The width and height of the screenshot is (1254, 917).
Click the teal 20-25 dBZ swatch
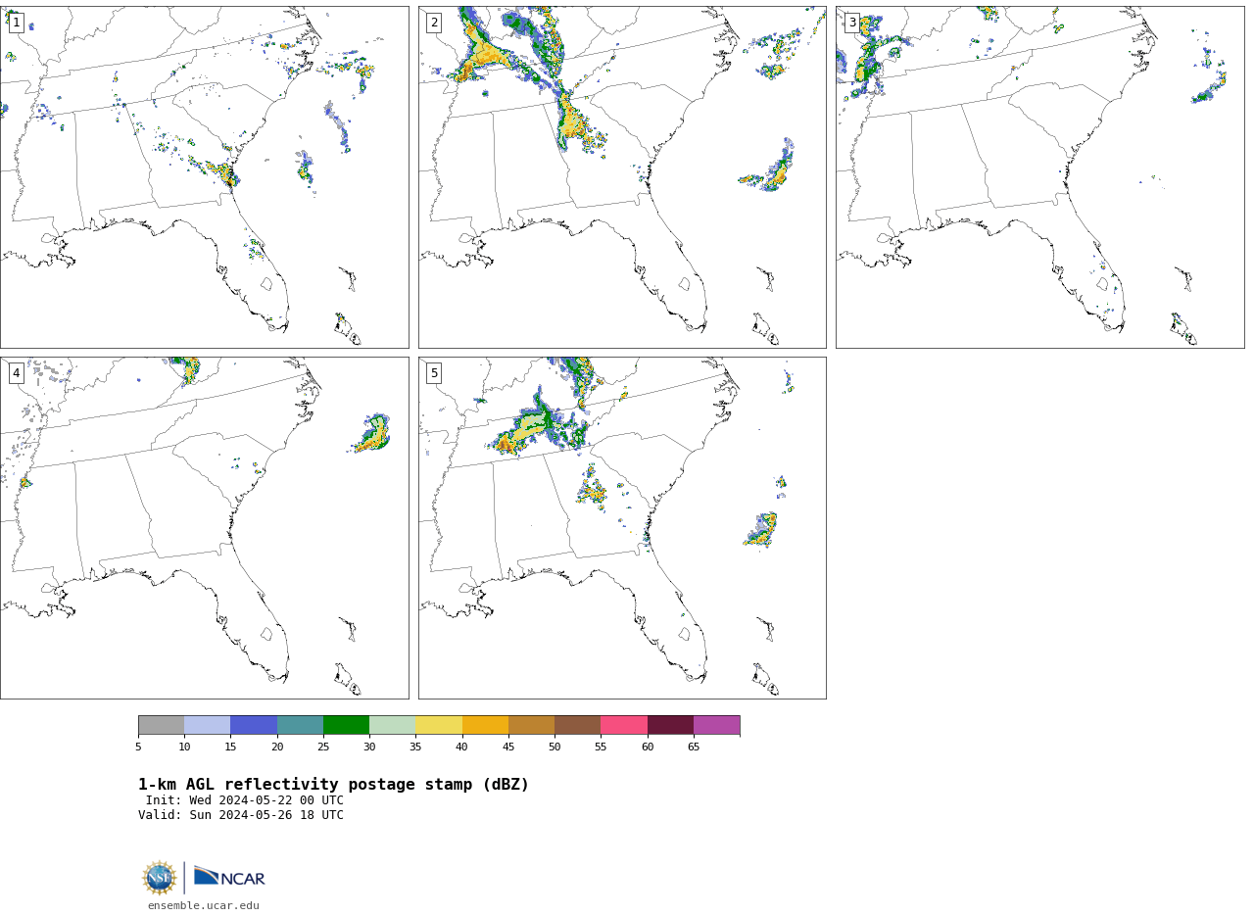pyautogui.click(x=300, y=725)
